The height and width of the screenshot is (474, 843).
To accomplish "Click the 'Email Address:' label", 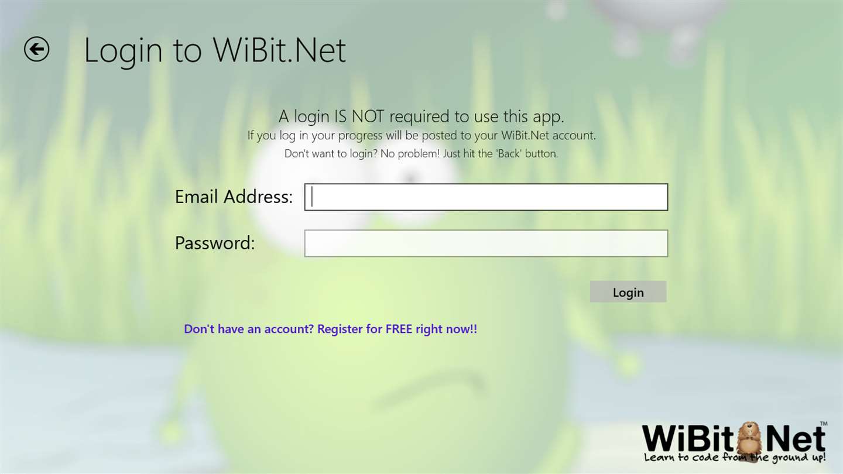I will coord(234,197).
